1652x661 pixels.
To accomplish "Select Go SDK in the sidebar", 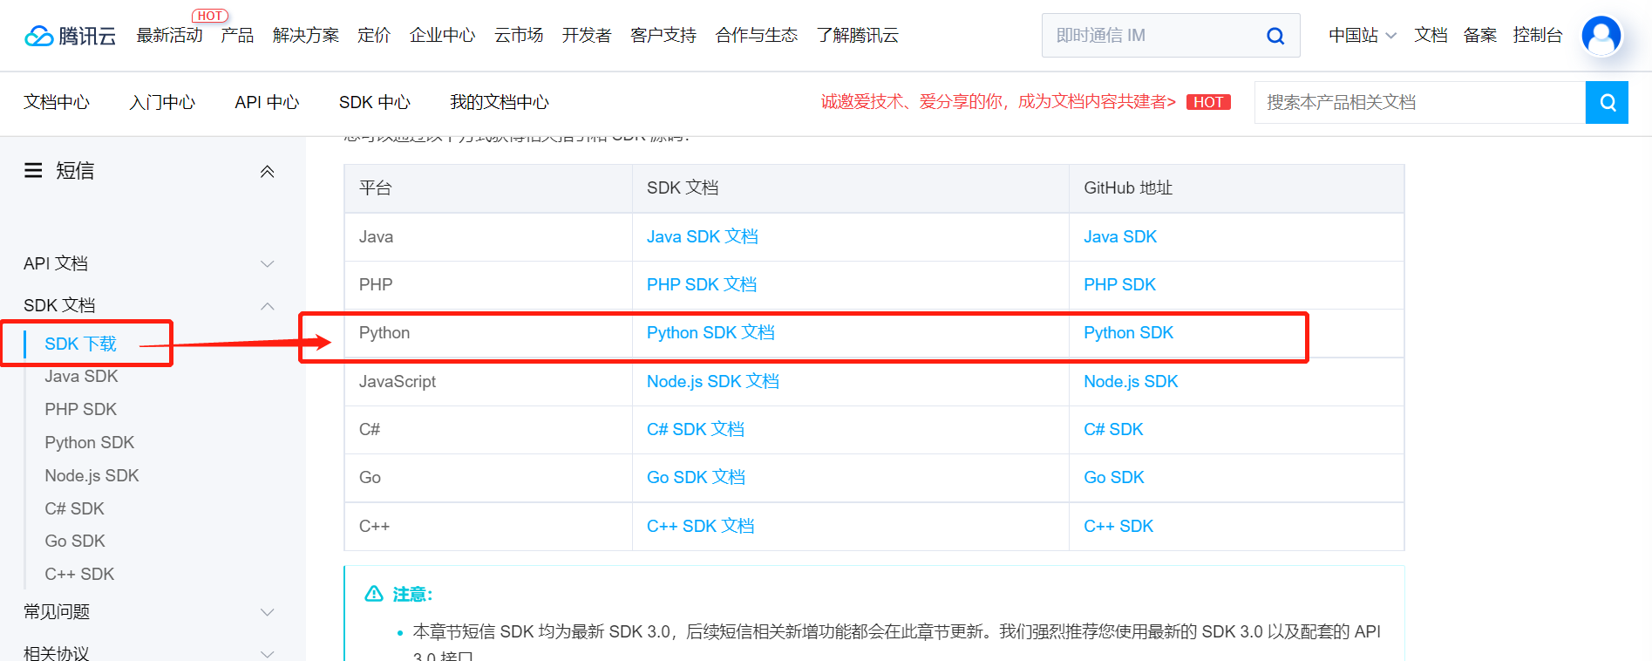I will (75, 542).
